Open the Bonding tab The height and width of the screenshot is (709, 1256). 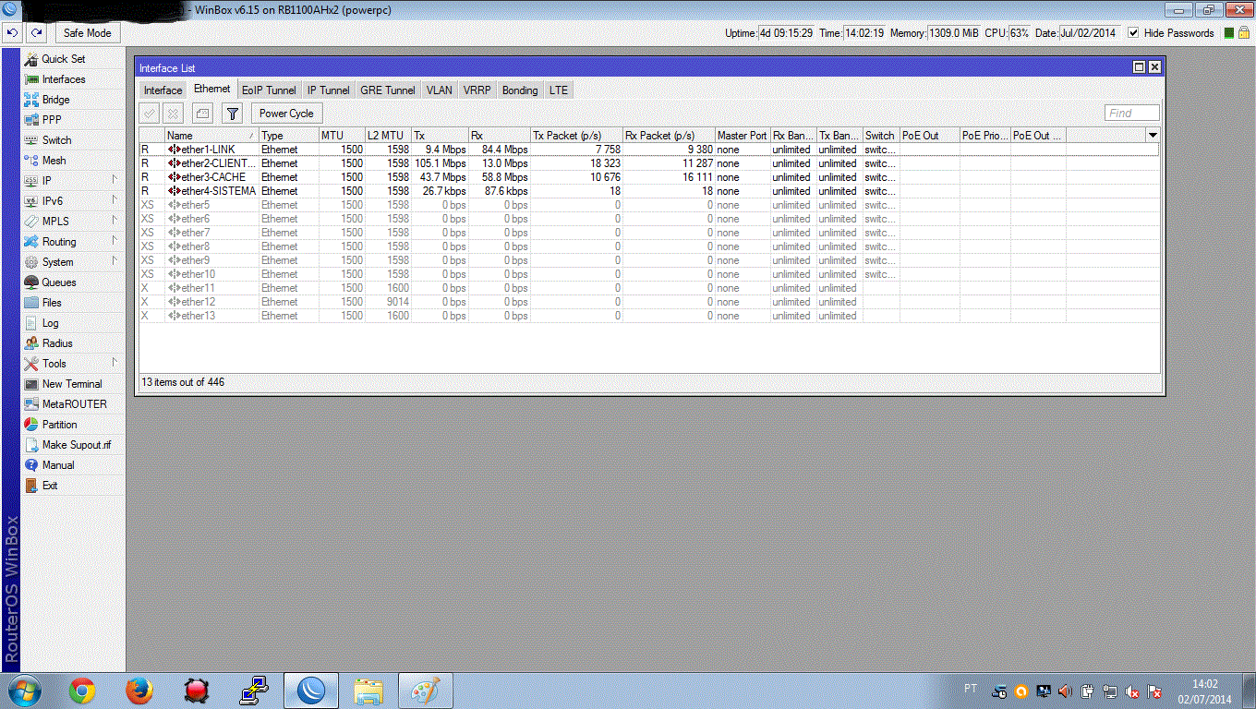(x=520, y=90)
